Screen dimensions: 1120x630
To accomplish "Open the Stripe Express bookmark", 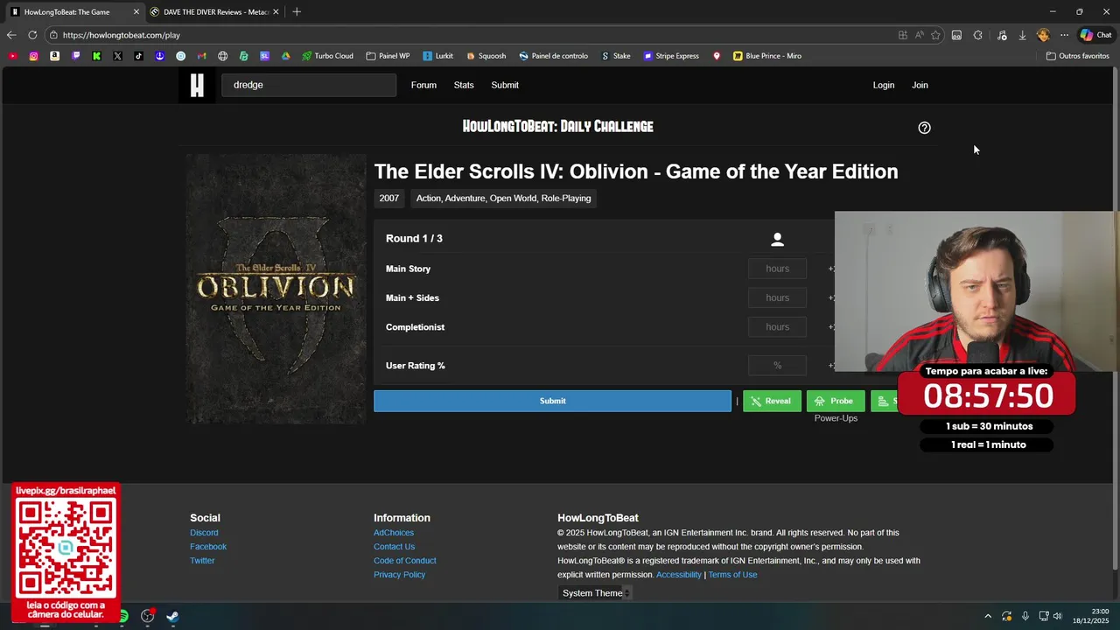I will pos(671,56).
